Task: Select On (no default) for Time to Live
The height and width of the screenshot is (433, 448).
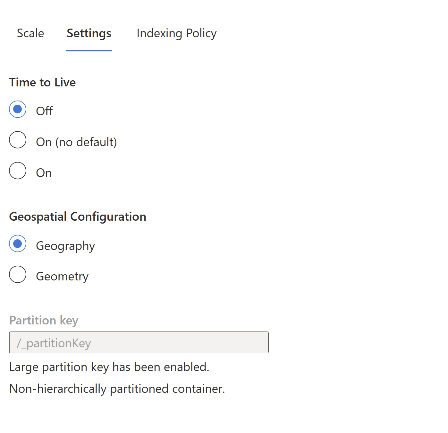Action: tap(18, 140)
